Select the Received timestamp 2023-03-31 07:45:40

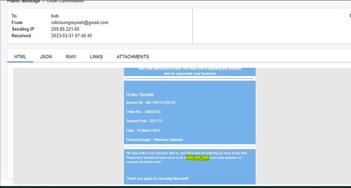click(72, 36)
